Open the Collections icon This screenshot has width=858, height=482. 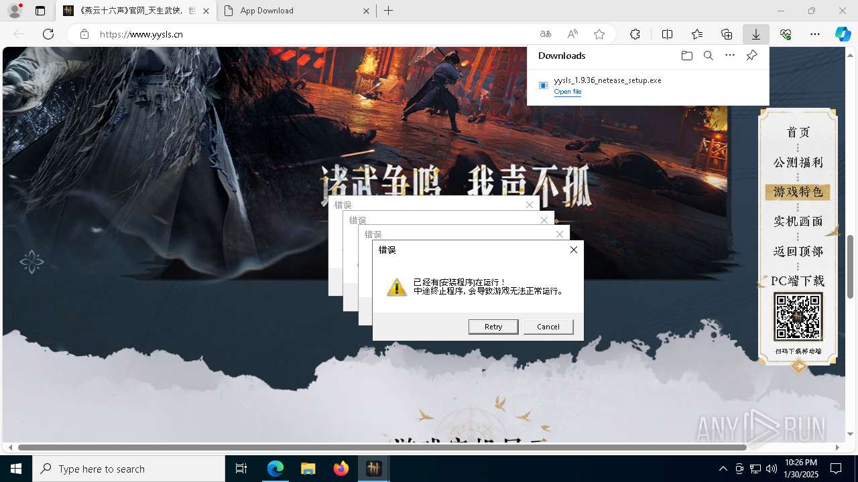(x=727, y=34)
